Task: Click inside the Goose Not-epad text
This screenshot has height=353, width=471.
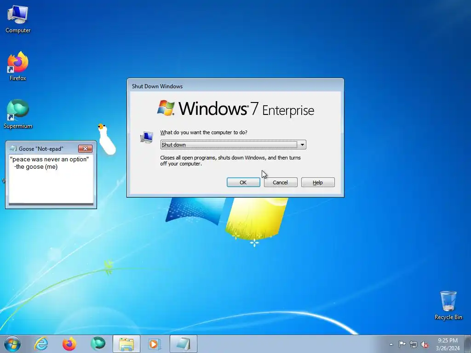Action: [x=51, y=179]
